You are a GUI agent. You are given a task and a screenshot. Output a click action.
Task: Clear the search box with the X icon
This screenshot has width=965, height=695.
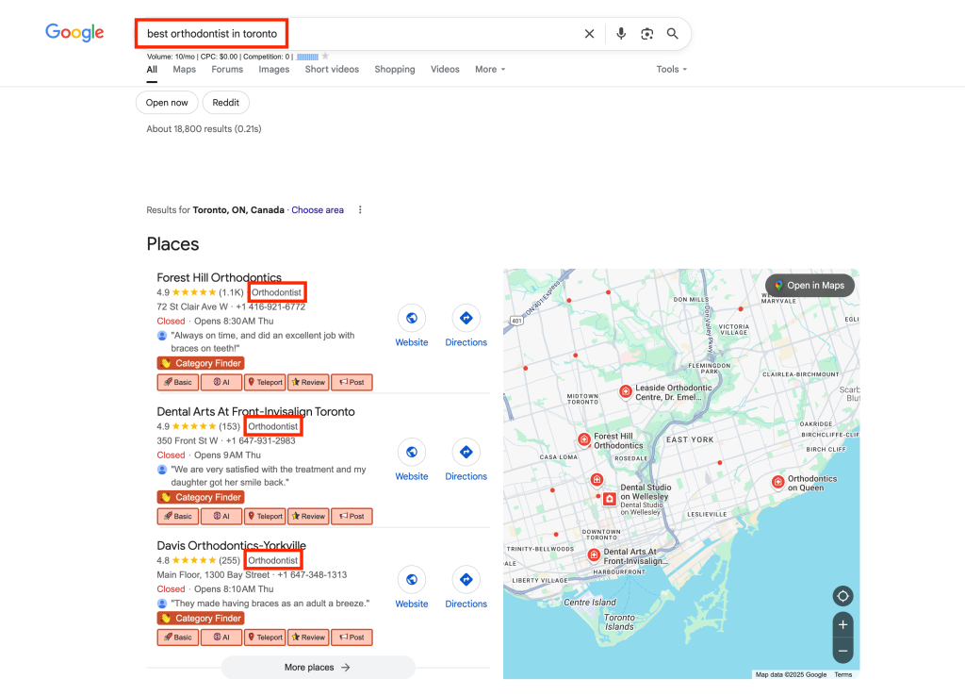(589, 34)
